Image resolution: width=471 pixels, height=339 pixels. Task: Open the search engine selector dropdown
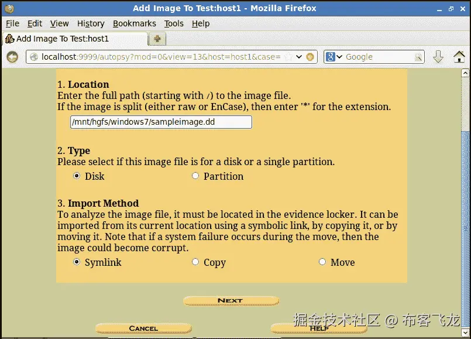[x=334, y=57]
